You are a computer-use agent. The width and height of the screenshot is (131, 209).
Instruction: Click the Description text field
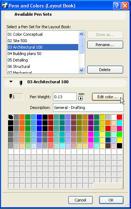coord(88,108)
